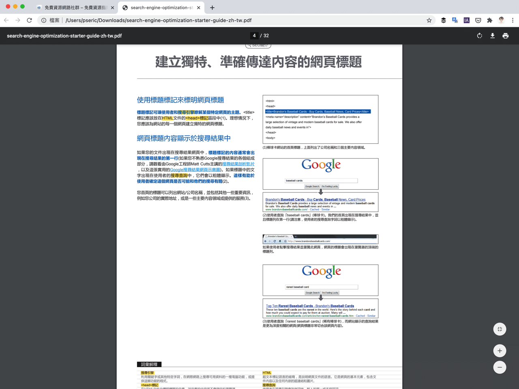Open the Buffer layers extension icon
This screenshot has height=389, width=519.
coord(444,20)
